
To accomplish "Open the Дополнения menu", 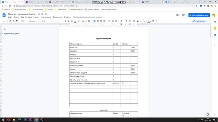I will pos(58,17).
